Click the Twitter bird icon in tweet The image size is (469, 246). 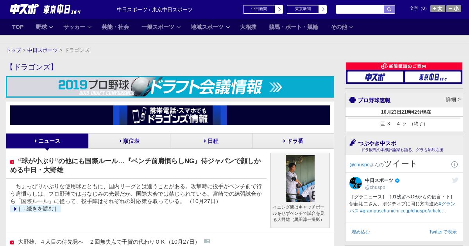[455, 180]
